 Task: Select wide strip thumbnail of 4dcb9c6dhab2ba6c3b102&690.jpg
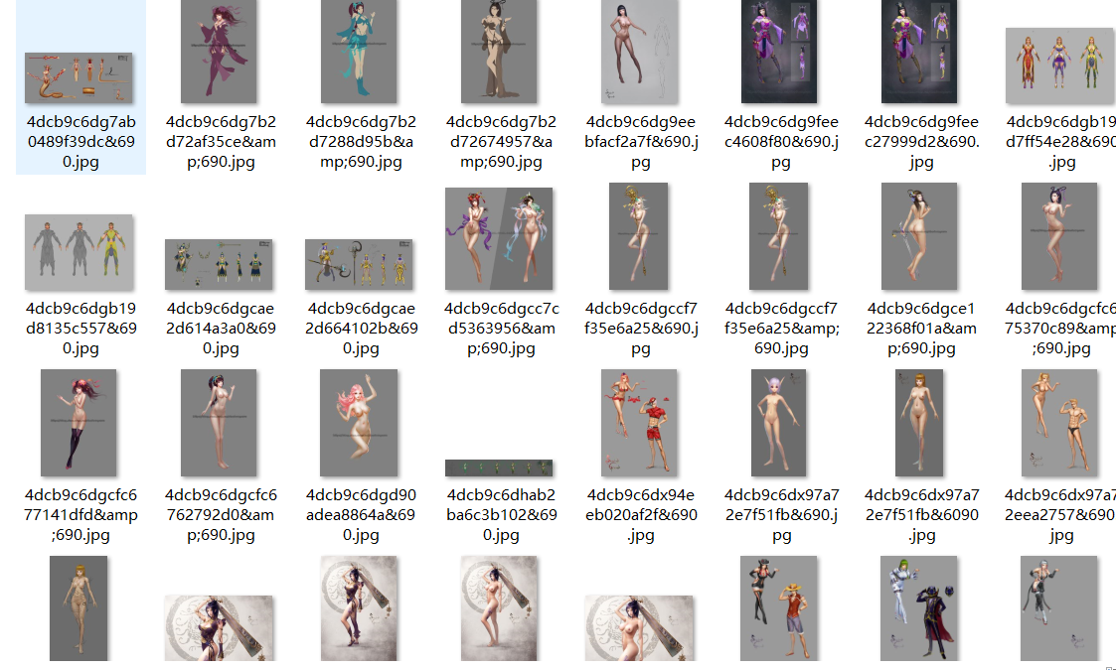[x=499, y=468]
